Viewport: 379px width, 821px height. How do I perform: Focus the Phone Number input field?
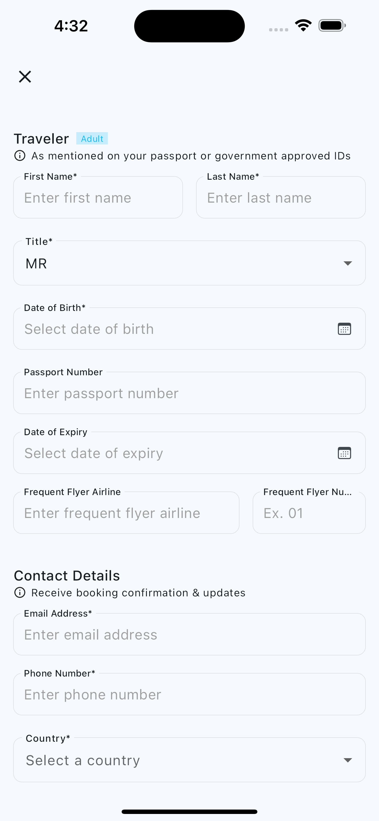189,694
